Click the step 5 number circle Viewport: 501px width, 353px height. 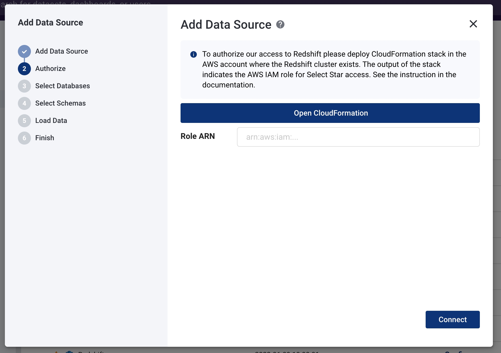[24, 121]
